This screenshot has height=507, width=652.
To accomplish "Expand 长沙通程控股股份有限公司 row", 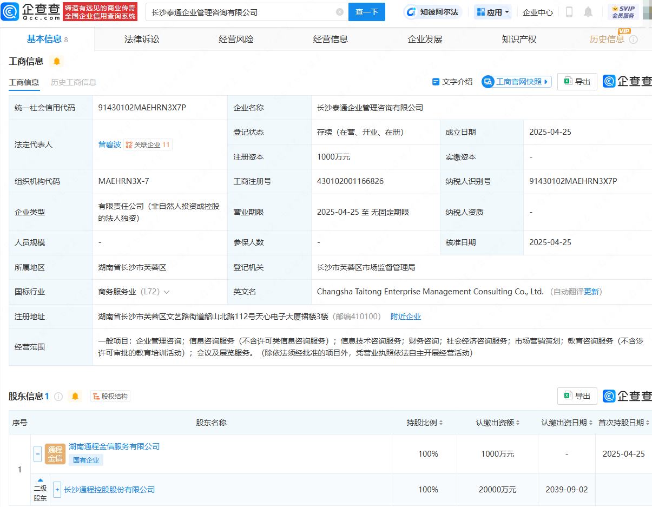I will click(57, 490).
